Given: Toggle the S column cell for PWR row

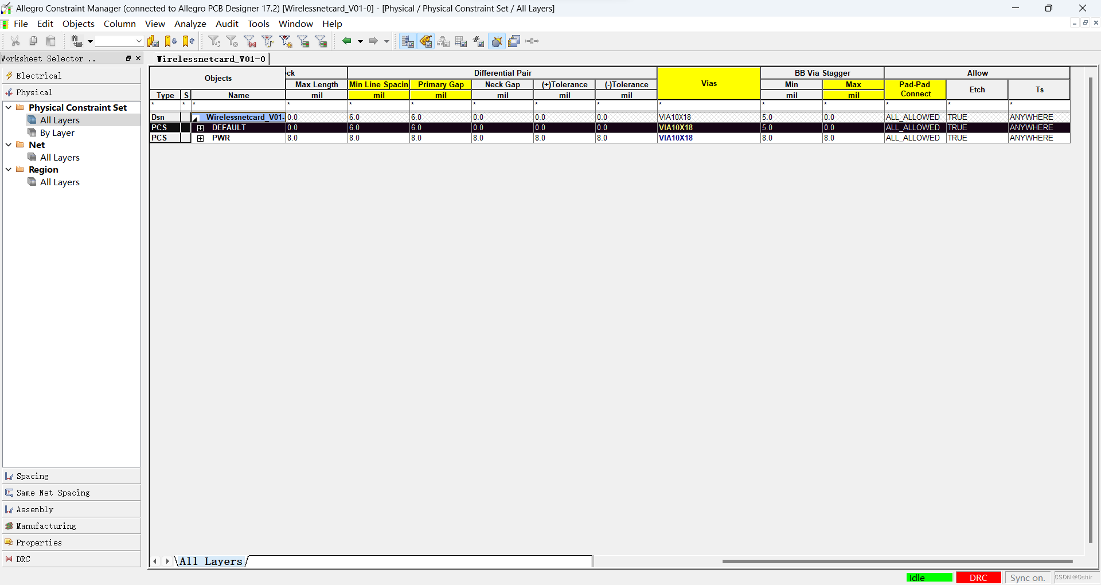Looking at the screenshot, I should [186, 138].
